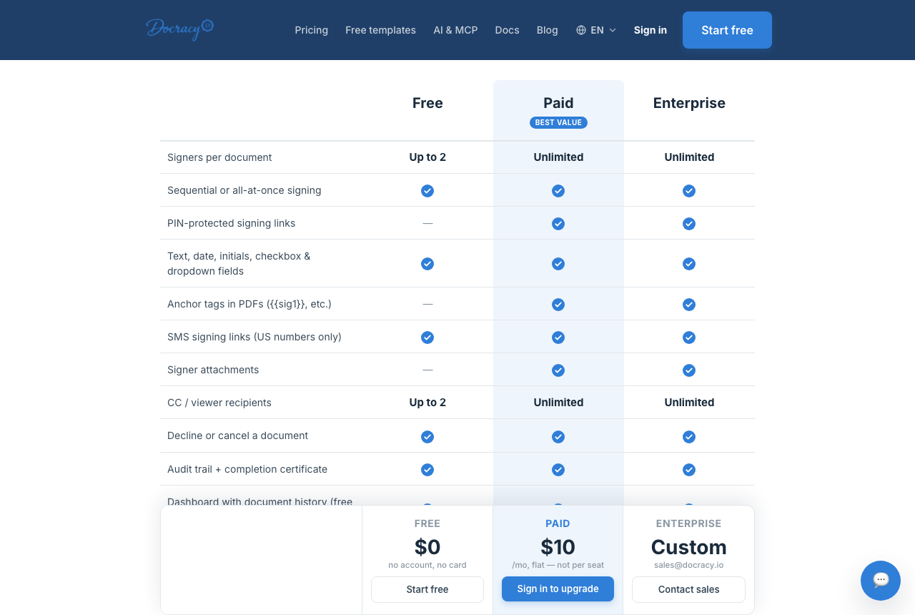
Task: Expand the EN language dropdown chevron
Action: tap(613, 30)
